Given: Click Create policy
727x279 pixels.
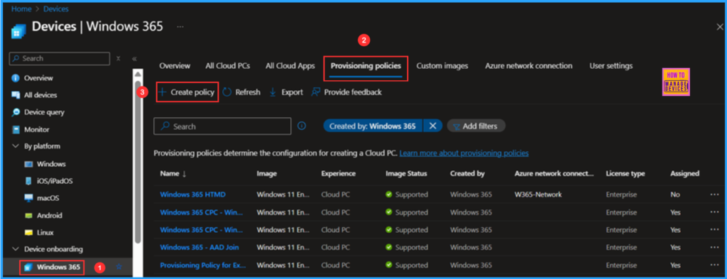Looking at the screenshot, I should [187, 92].
